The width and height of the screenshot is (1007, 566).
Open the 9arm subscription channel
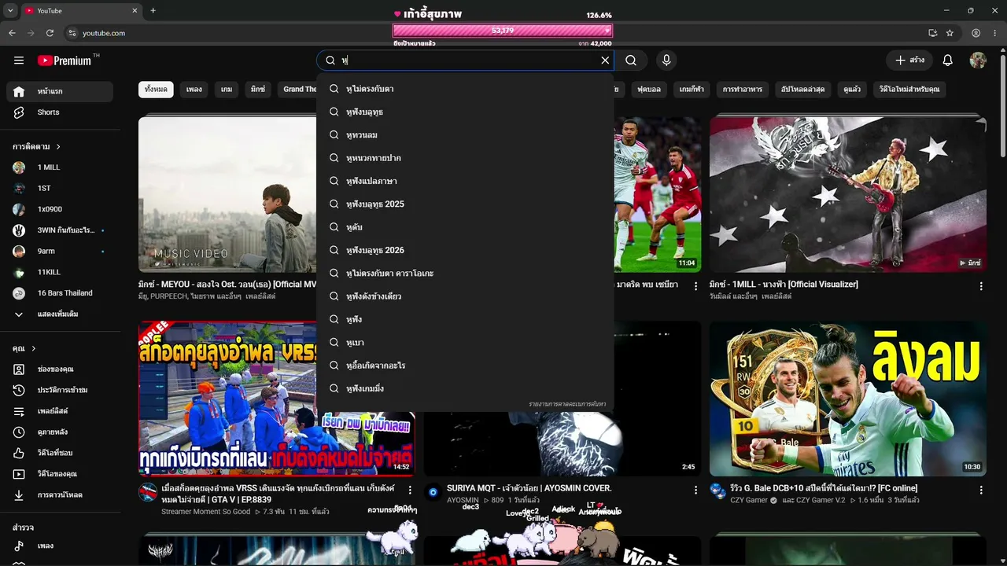(x=60, y=252)
